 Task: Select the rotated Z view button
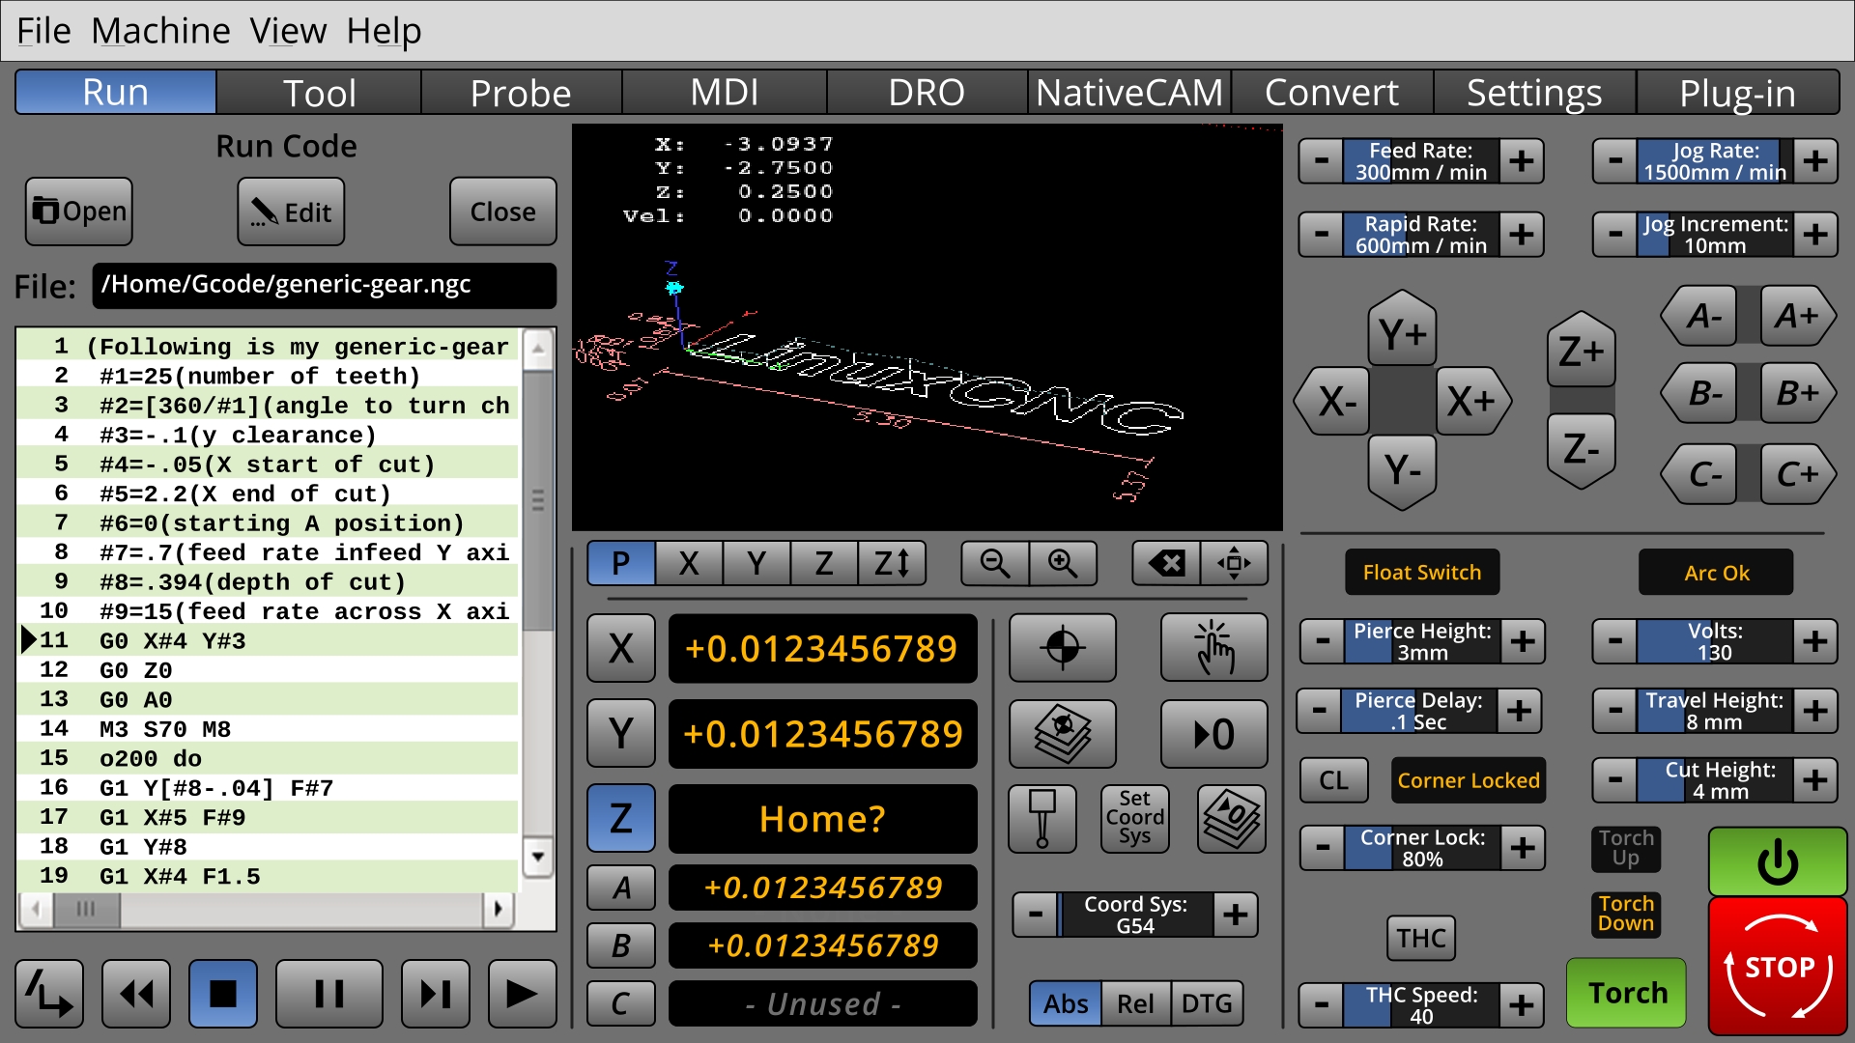pos(892,563)
